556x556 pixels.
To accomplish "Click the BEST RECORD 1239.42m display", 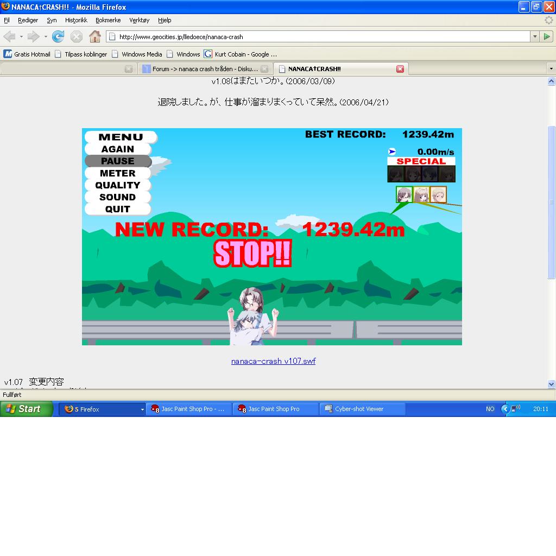I will (380, 135).
